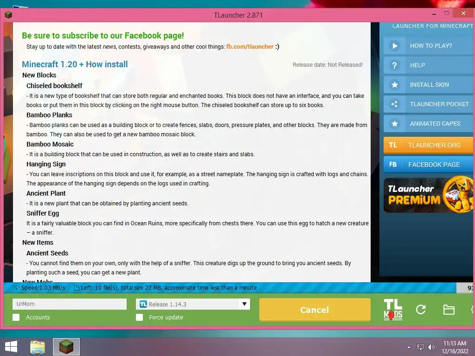475x356 pixels.
Task: Open the Windows Start button
Action: [11, 347]
